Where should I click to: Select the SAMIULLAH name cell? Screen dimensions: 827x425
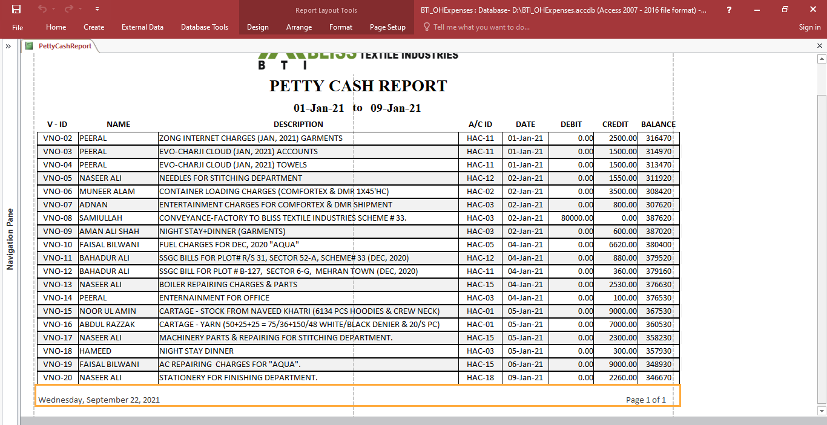click(118, 218)
